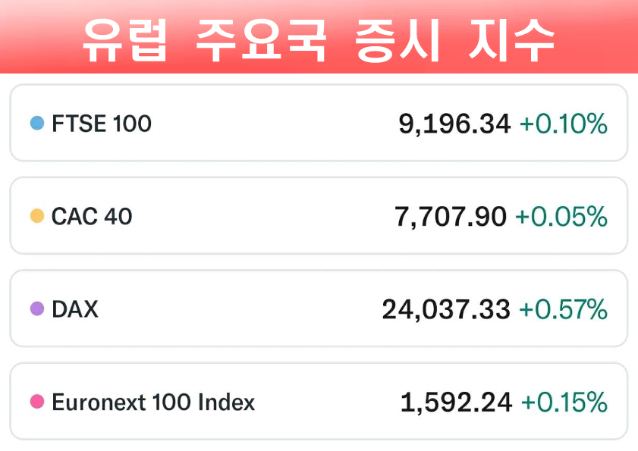This screenshot has height=451, width=638.
Task: Click the CAC 40 value 7,707.90
Action: [x=451, y=218]
